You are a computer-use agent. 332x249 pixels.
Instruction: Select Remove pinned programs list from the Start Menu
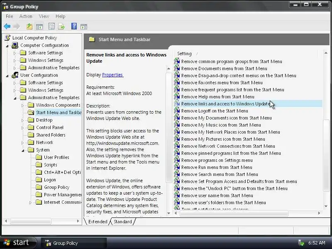[x=231, y=153]
